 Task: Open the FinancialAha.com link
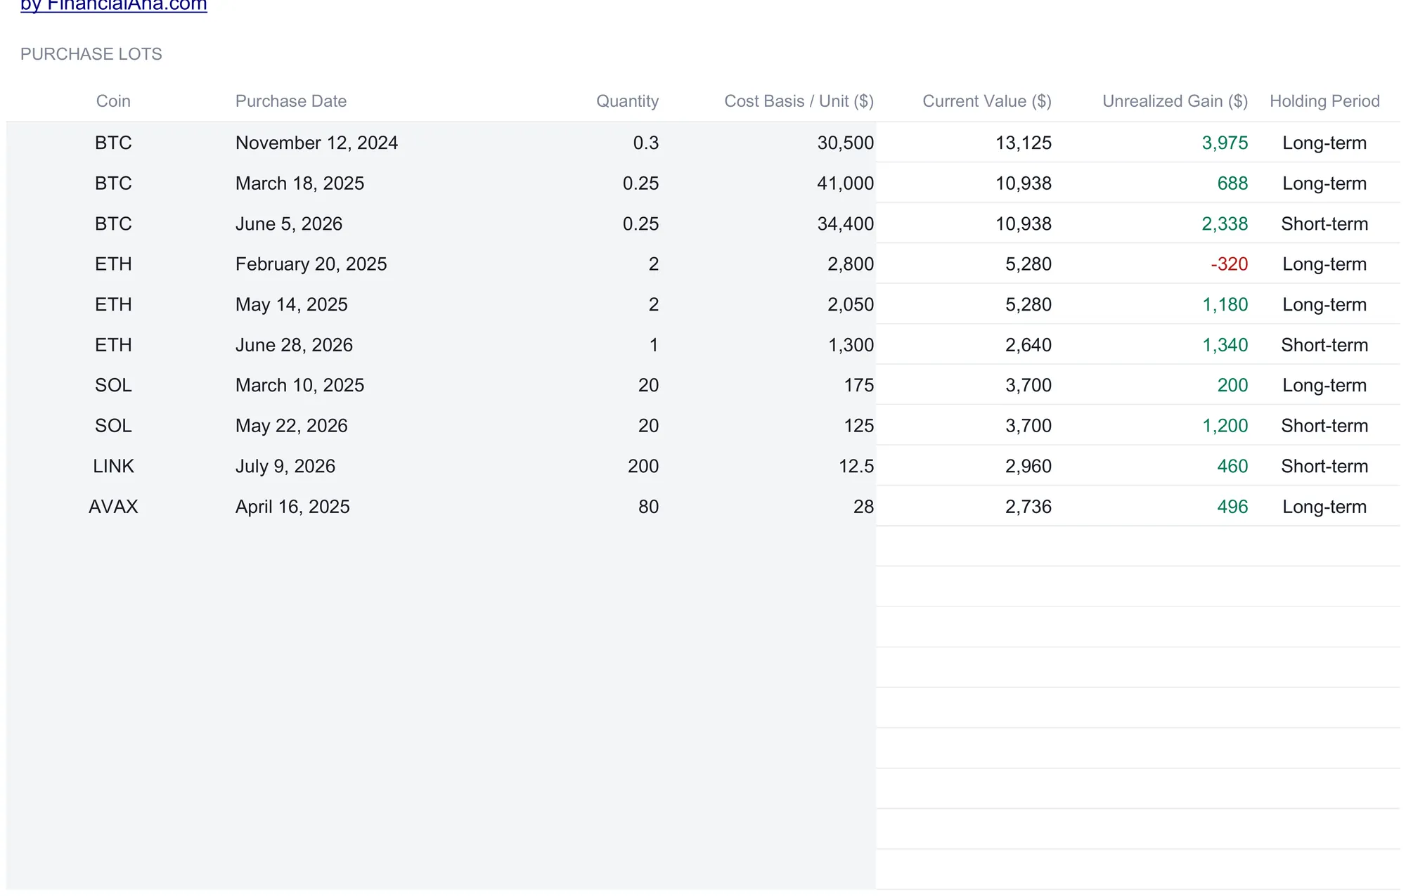114,6
